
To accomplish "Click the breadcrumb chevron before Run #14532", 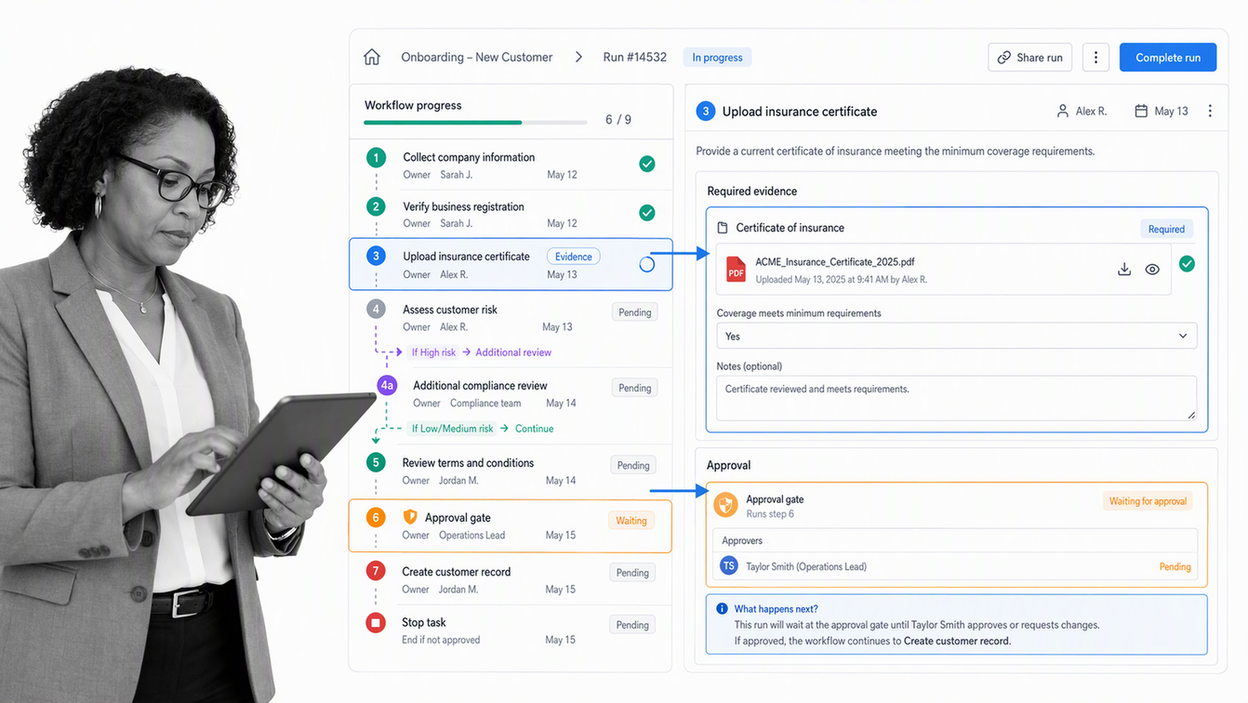I will 578,58.
